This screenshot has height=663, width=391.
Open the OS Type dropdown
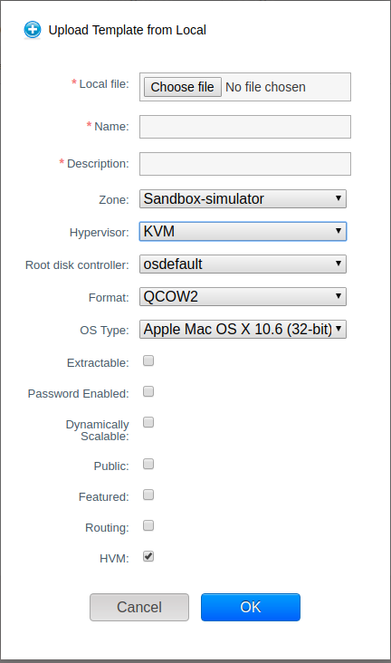[243, 329]
